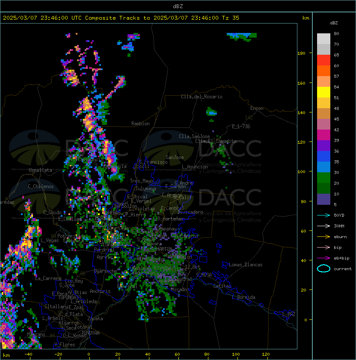Select the 'Clla.SanJose' label
The image size is (356, 360).
point(194,136)
